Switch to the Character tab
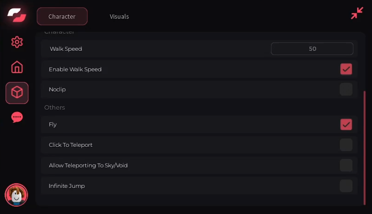This screenshot has height=214, width=372. 62,16
